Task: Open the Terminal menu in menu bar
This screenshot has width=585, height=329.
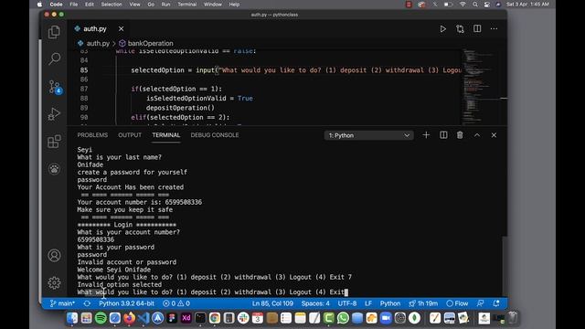Action: click(x=186, y=5)
